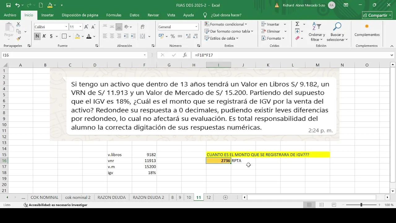Image resolution: width=396 pixels, height=223 pixels.
Task: Expand Formato condicional menu
Action: 226,24
